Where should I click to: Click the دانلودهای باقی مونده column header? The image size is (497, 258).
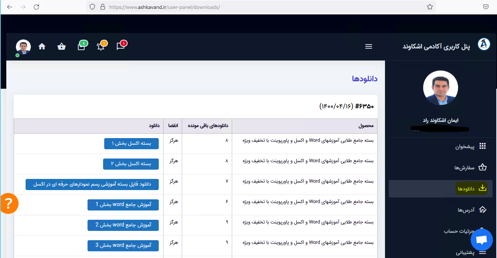tap(207, 126)
